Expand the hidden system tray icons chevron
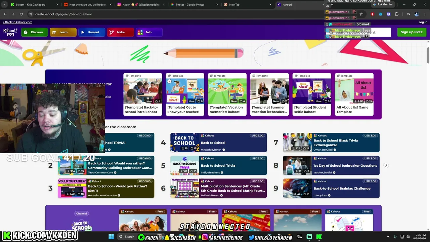Image resolution: width=430 pixels, height=242 pixels. pyautogui.click(x=388, y=237)
